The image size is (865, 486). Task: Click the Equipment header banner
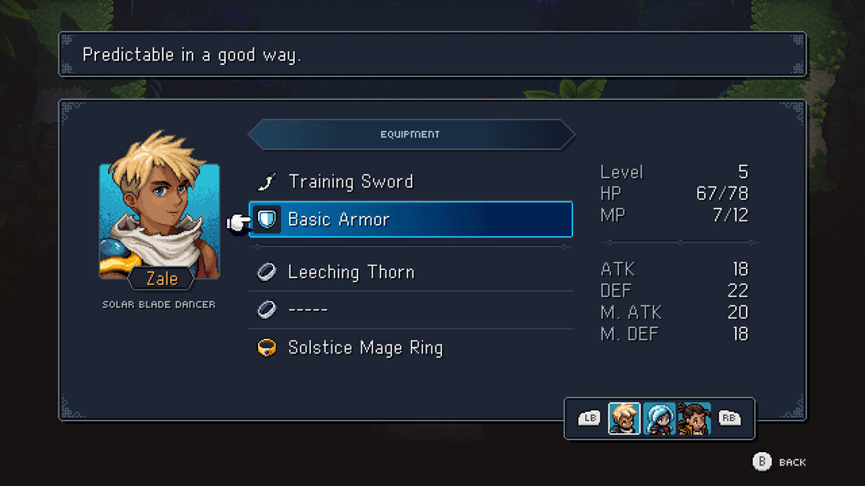pos(411,135)
